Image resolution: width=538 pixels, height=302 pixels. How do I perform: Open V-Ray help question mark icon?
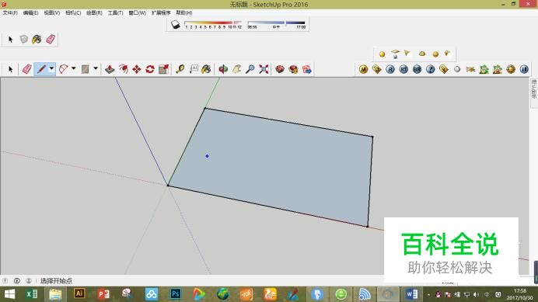pyautogui.click(x=430, y=70)
